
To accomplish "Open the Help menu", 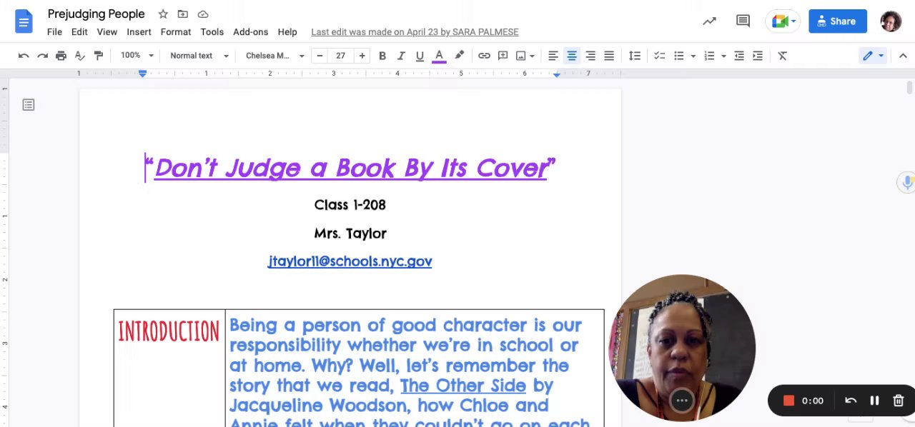I will [x=287, y=32].
